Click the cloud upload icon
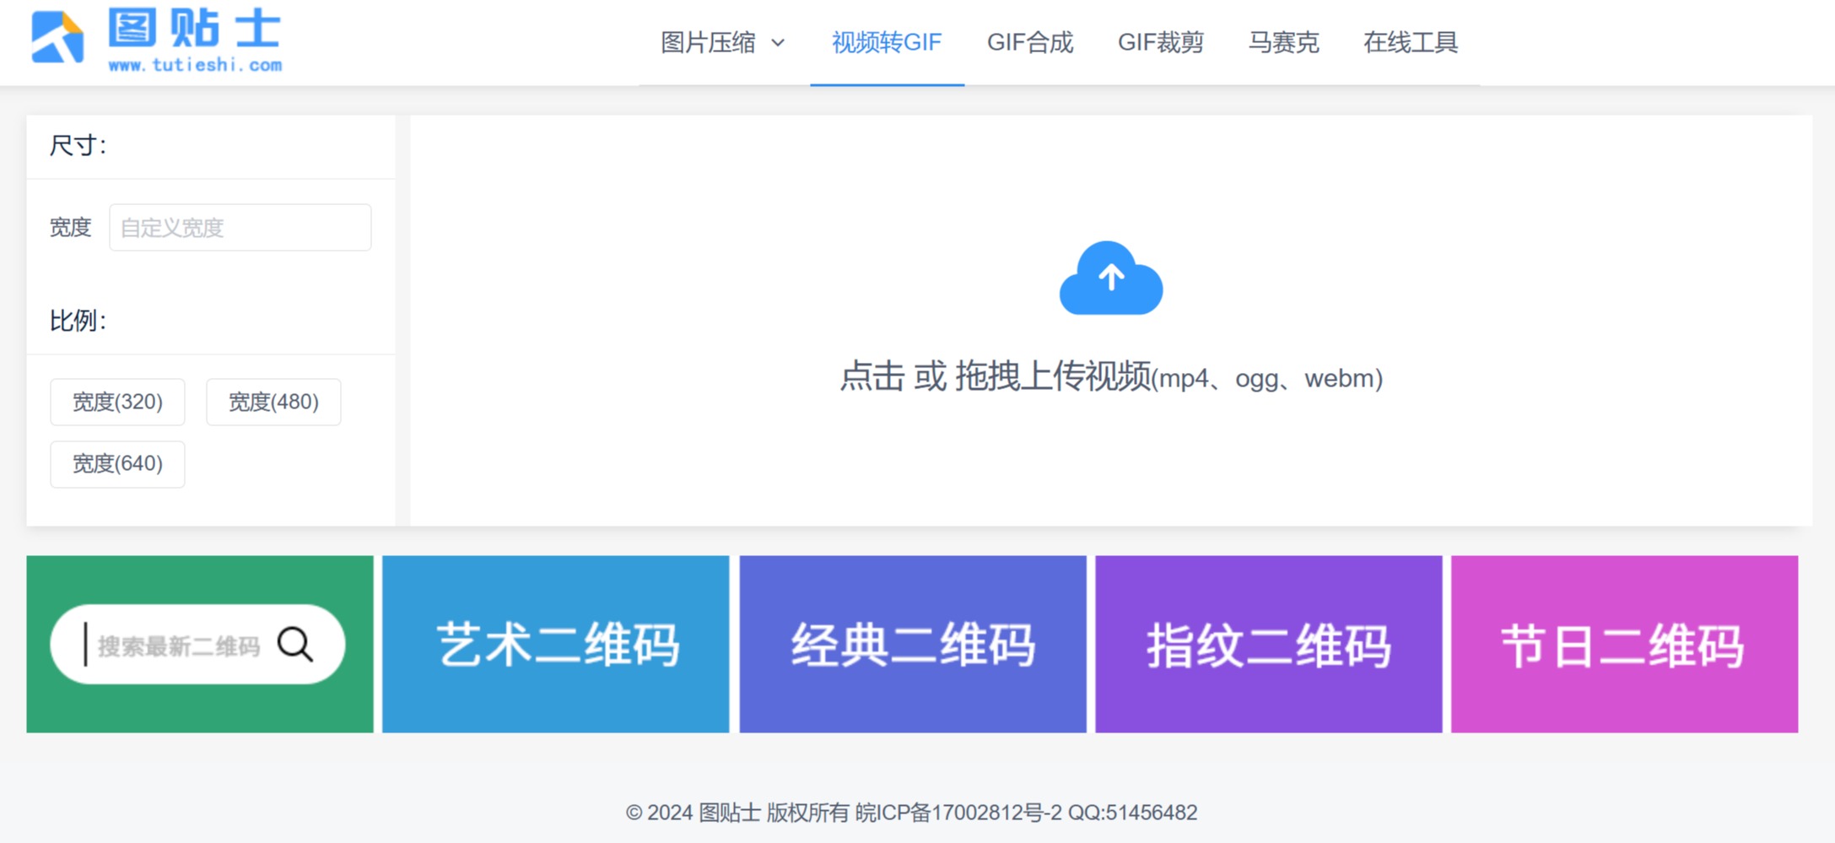The width and height of the screenshot is (1835, 843). click(1109, 281)
